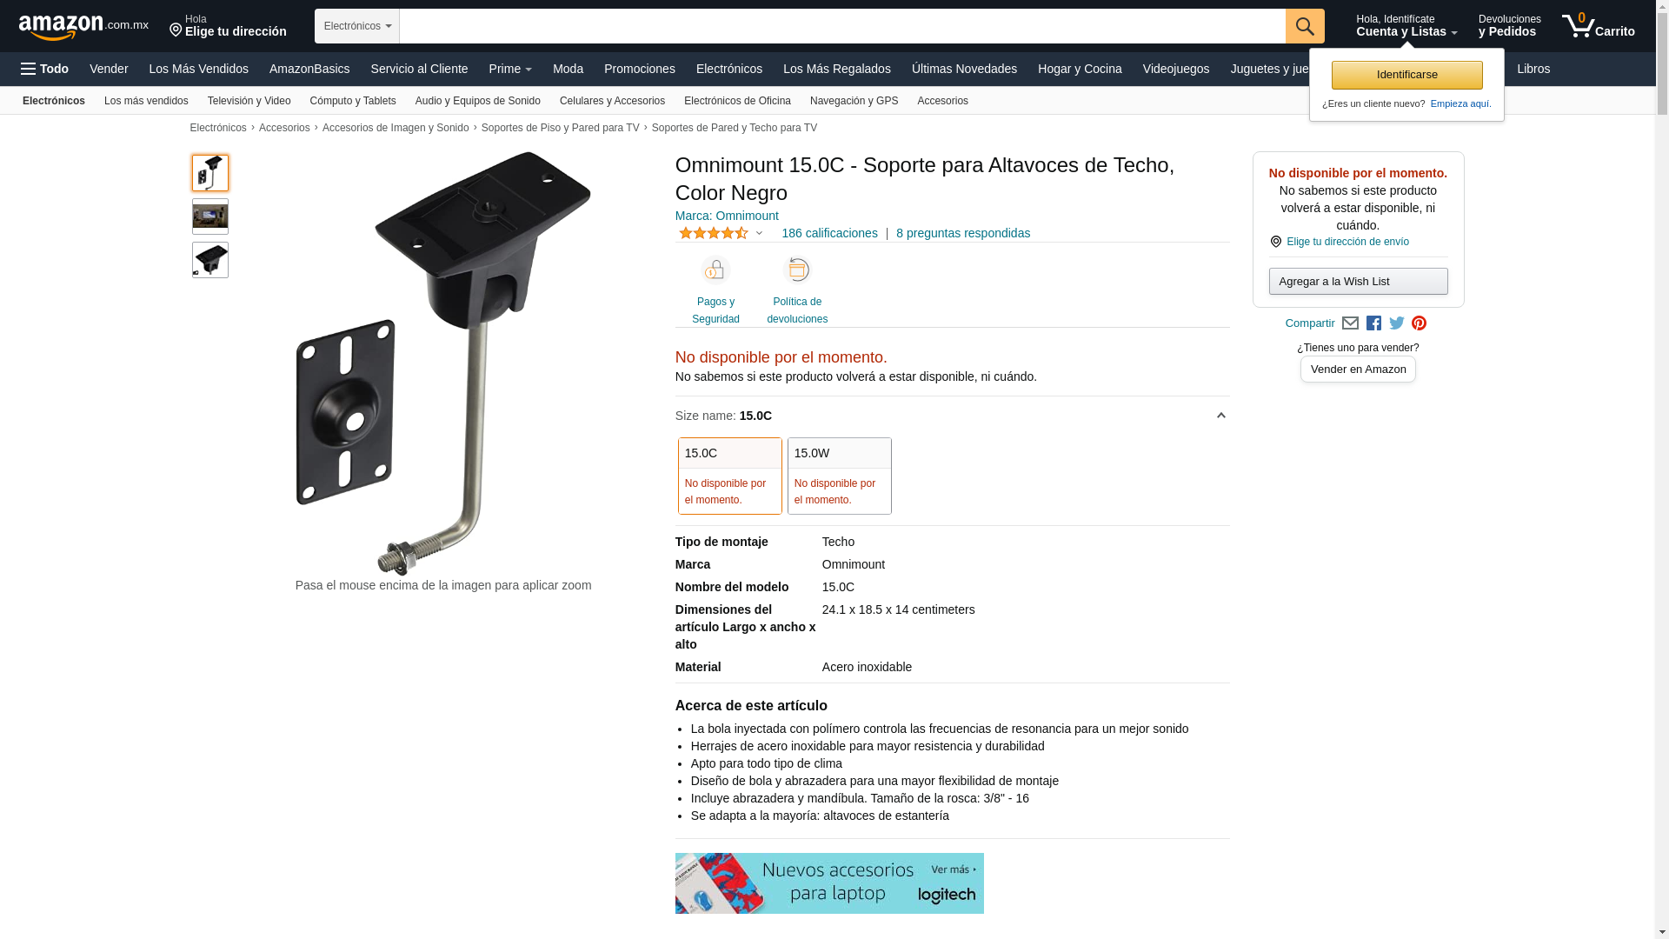Share product on Twitter icon
This screenshot has width=1669, height=939.
(1397, 323)
